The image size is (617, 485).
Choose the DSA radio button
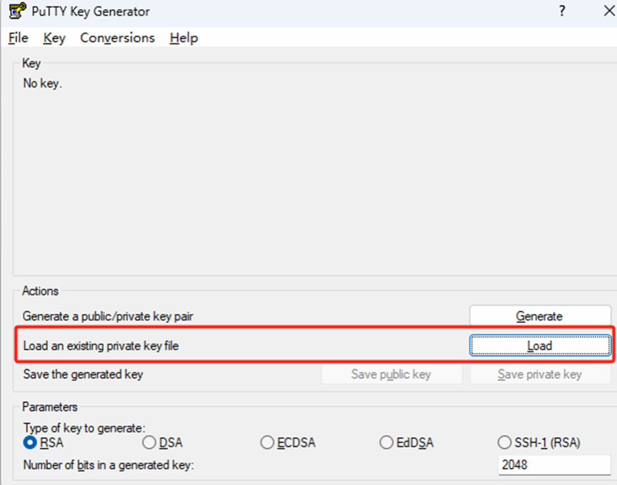pos(149,443)
